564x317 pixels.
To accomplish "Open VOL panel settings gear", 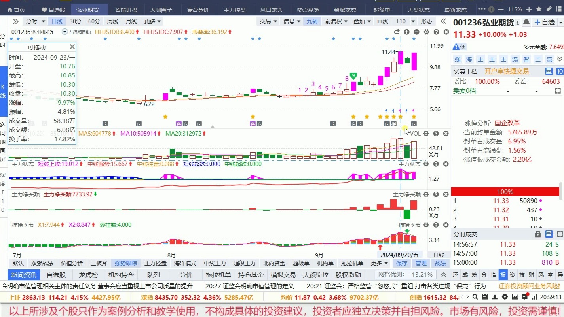I will pyautogui.click(x=426, y=134).
